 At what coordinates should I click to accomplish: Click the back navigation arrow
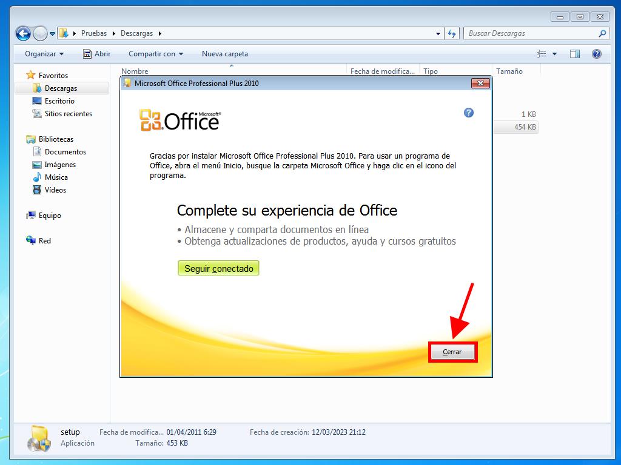pos(23,33)
